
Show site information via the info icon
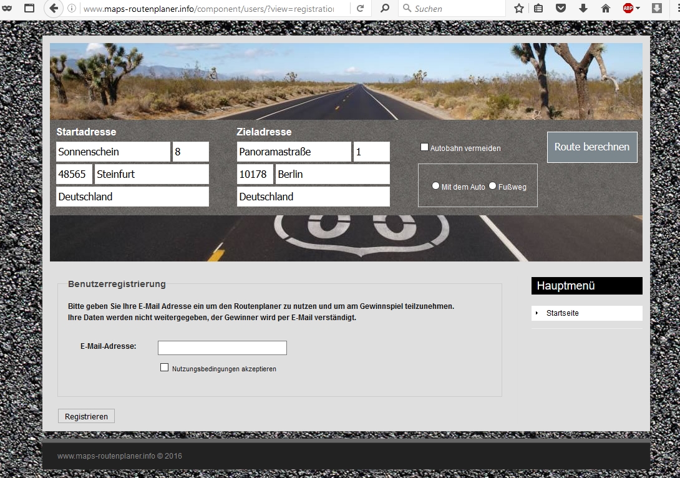pyautogui.click(x=72, y=9)
